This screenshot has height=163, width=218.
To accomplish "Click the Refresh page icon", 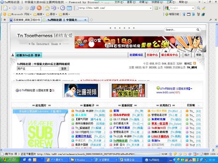I will click(x=33, y=8).
